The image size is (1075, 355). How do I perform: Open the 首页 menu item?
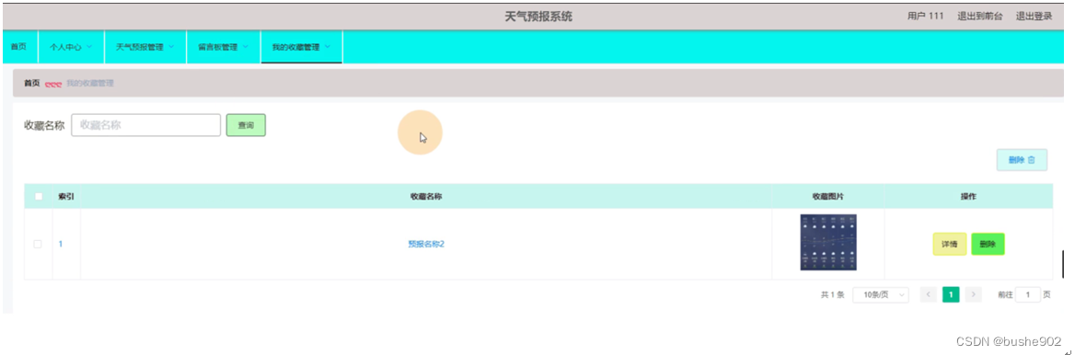(19, 47)
